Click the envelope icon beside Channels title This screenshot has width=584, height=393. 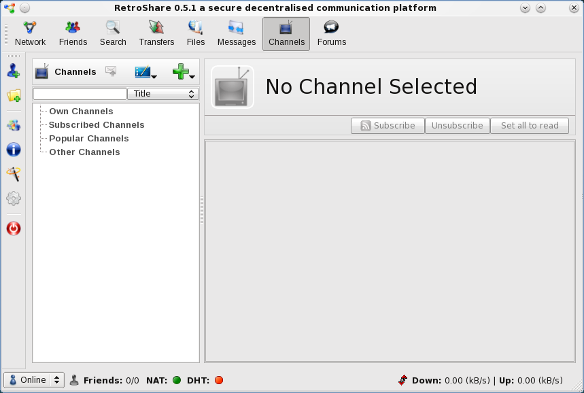111,71
